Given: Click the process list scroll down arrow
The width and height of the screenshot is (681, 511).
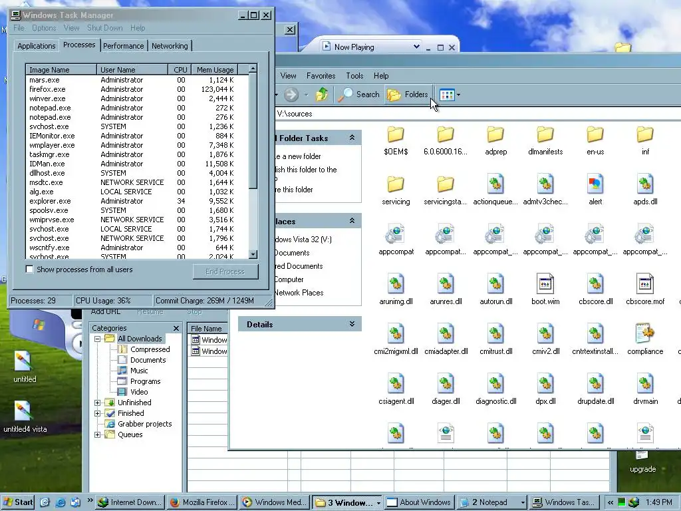Looking at the screenshot, I should (x=253, y=255).
